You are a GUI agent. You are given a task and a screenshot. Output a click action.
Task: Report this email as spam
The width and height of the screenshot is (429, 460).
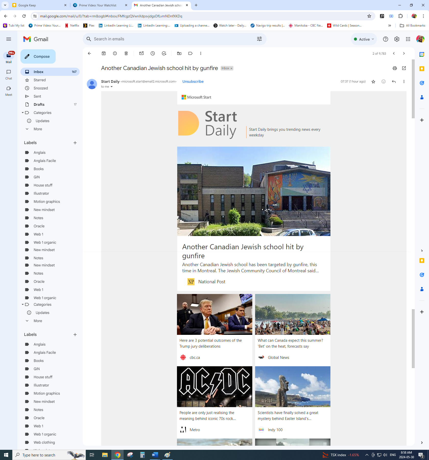pos(115,53)
